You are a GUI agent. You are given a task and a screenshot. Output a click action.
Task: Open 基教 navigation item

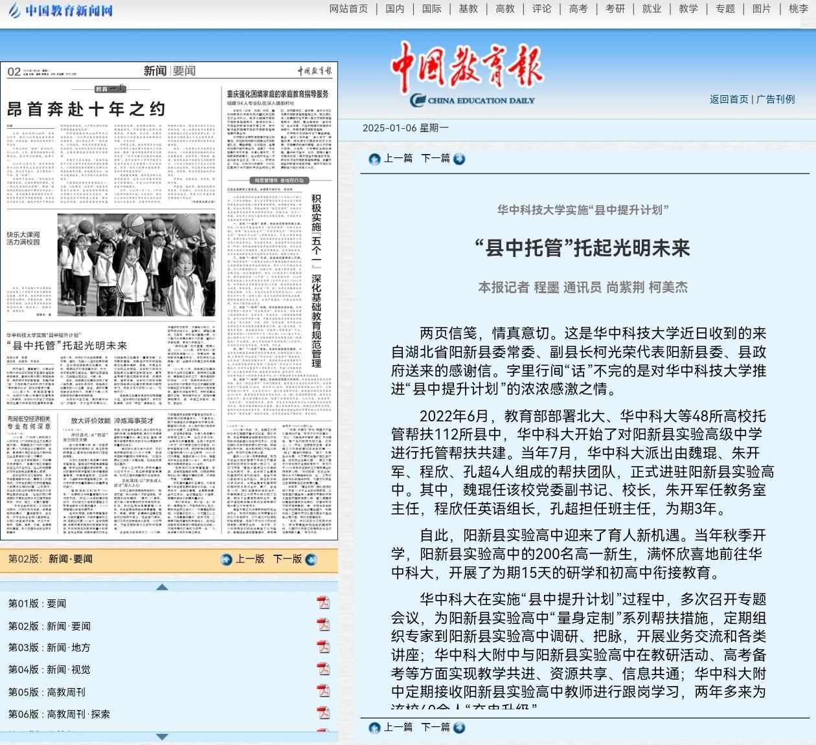[468, 8]
